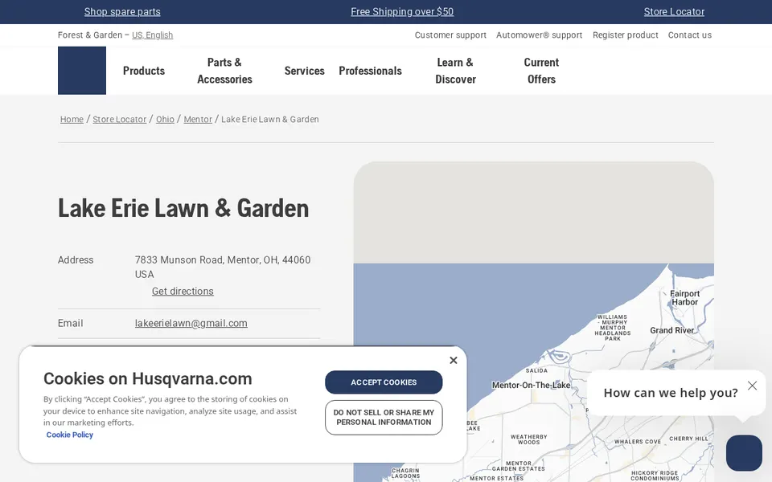Click Home breadcrumb
The width and height of the screenshot is (772, 482).
tap(72, 120)
